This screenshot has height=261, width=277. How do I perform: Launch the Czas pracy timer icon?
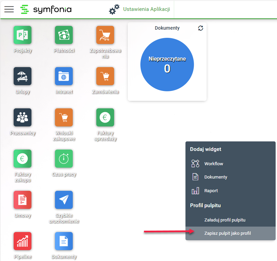(64, 158)
